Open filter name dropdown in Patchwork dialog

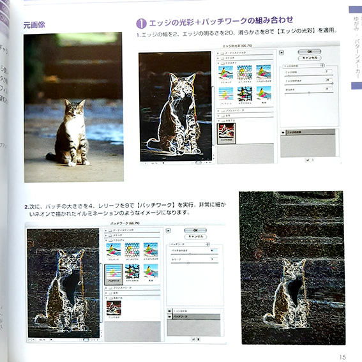coord(190,245)
